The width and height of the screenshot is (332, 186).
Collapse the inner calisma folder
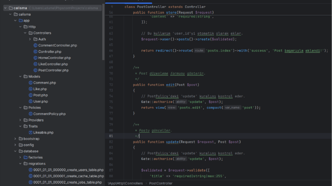[x=10, y=14]
